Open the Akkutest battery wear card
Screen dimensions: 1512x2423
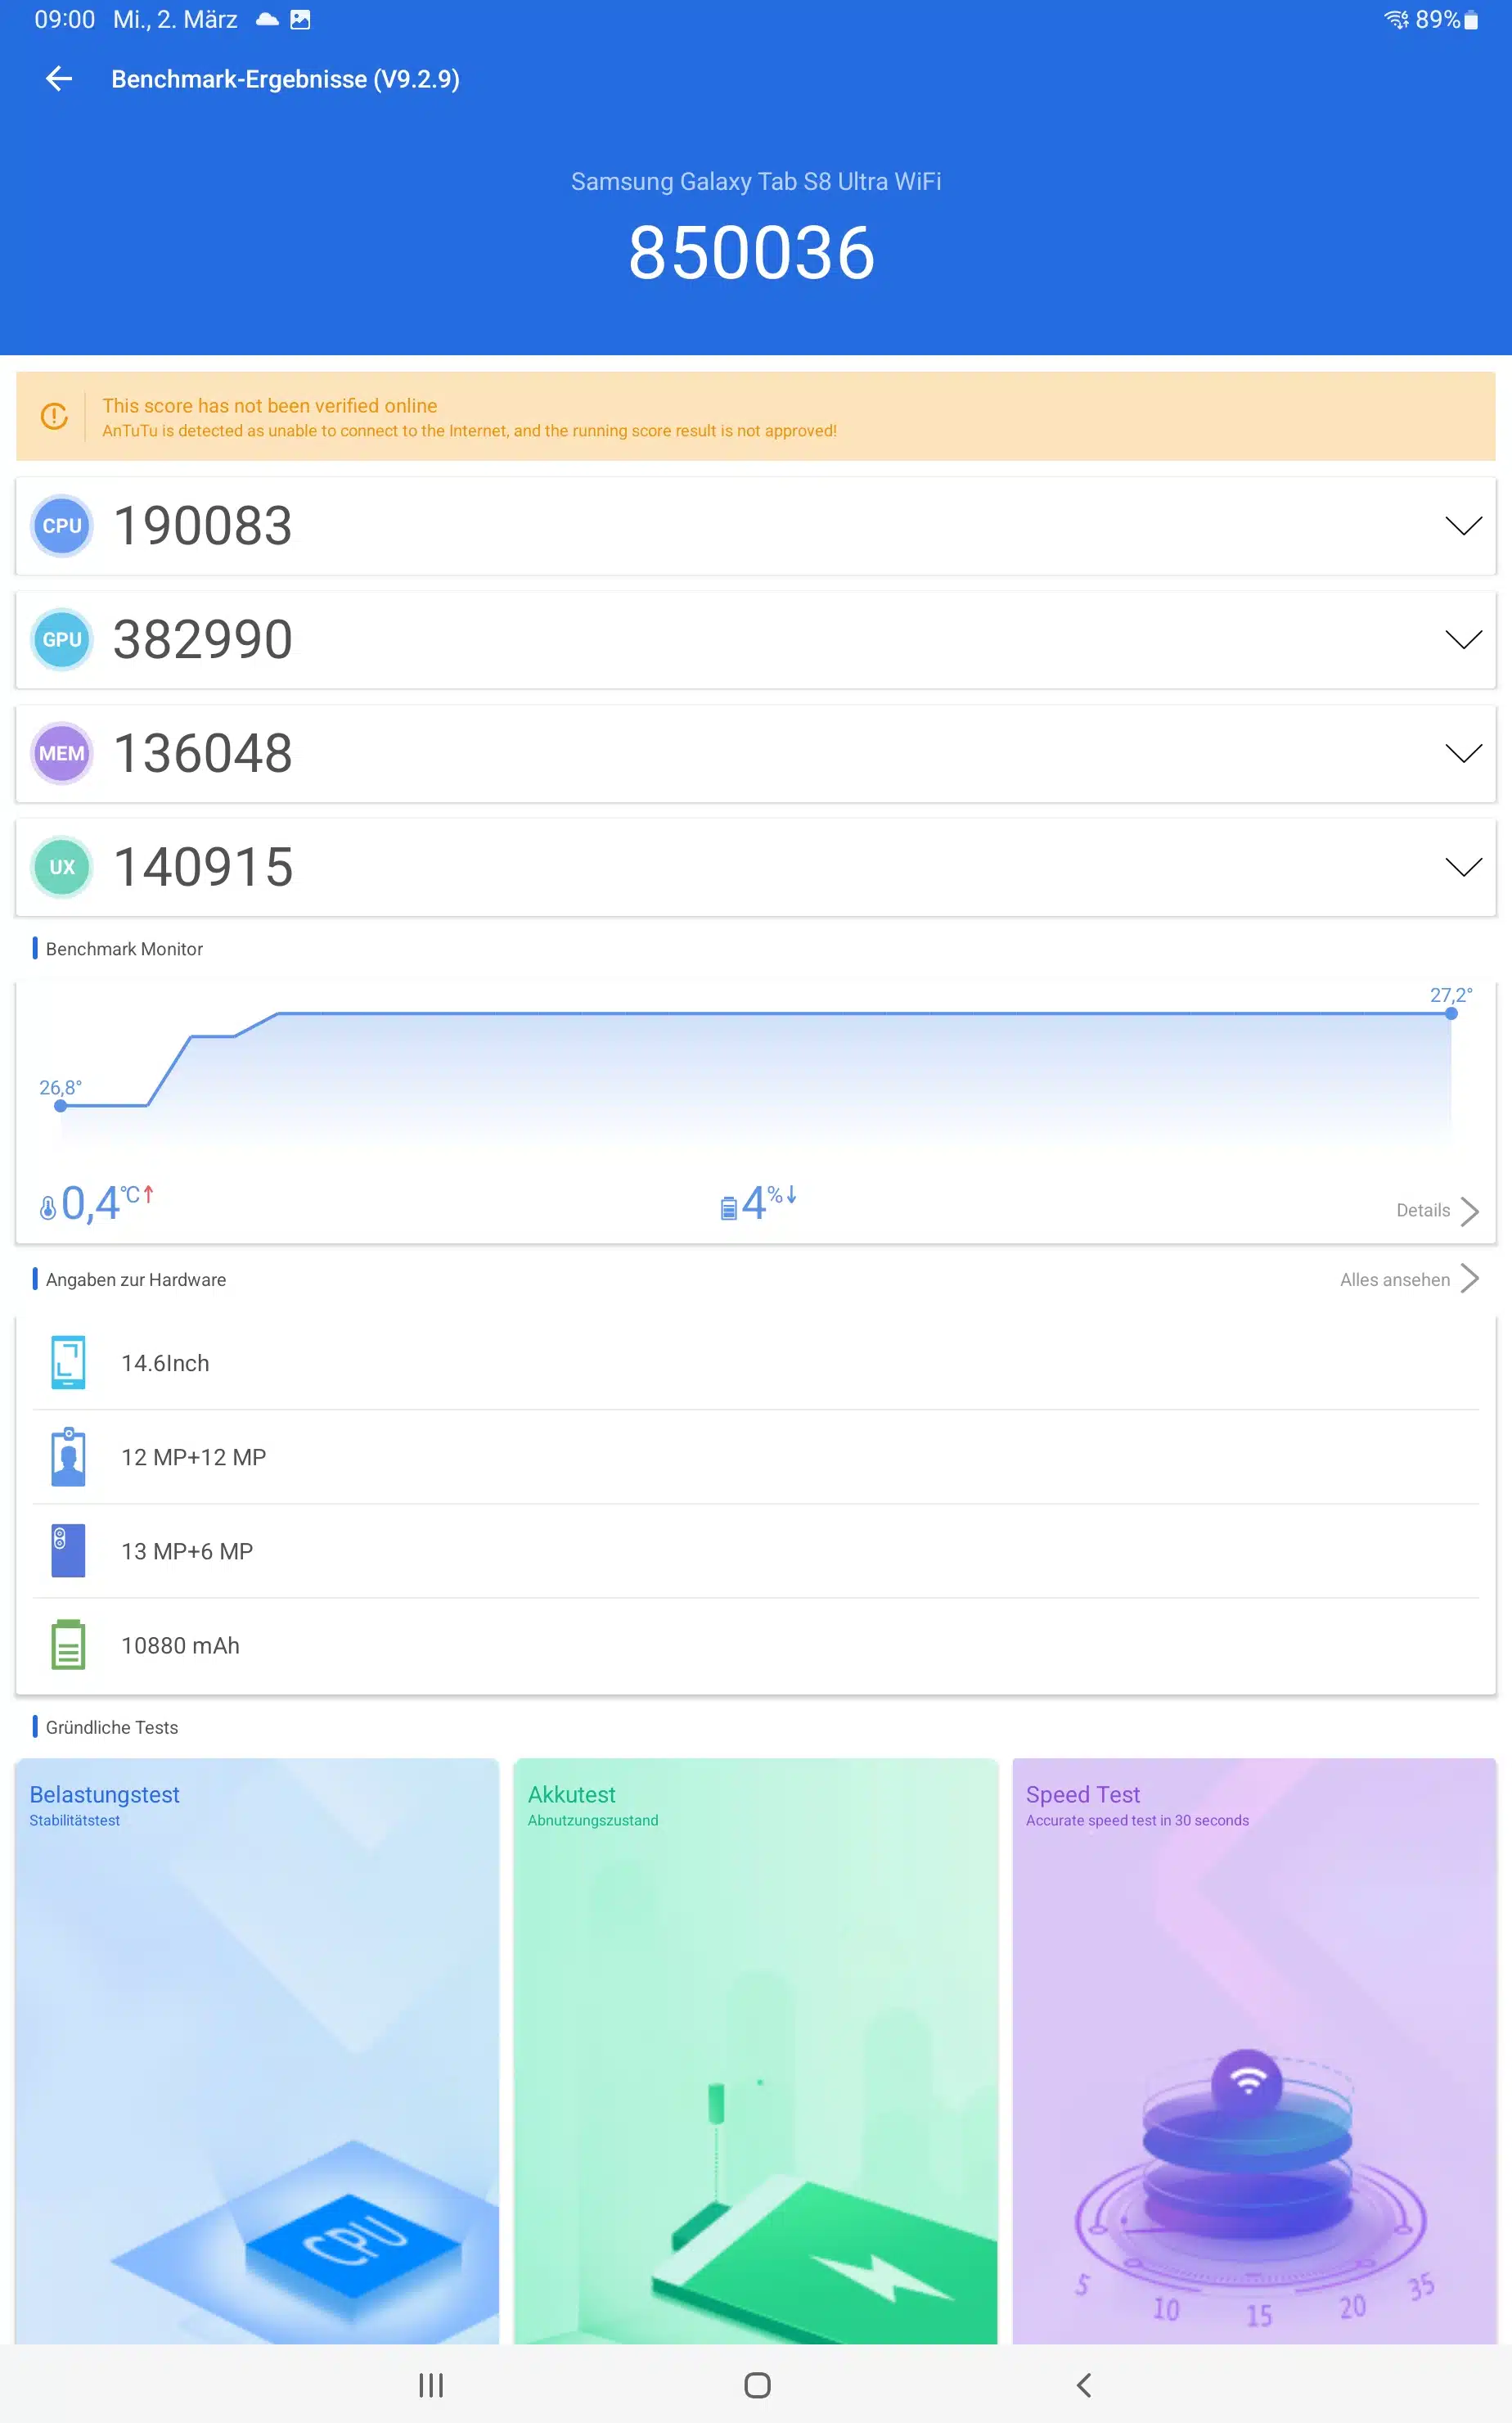pos(755,2051)
